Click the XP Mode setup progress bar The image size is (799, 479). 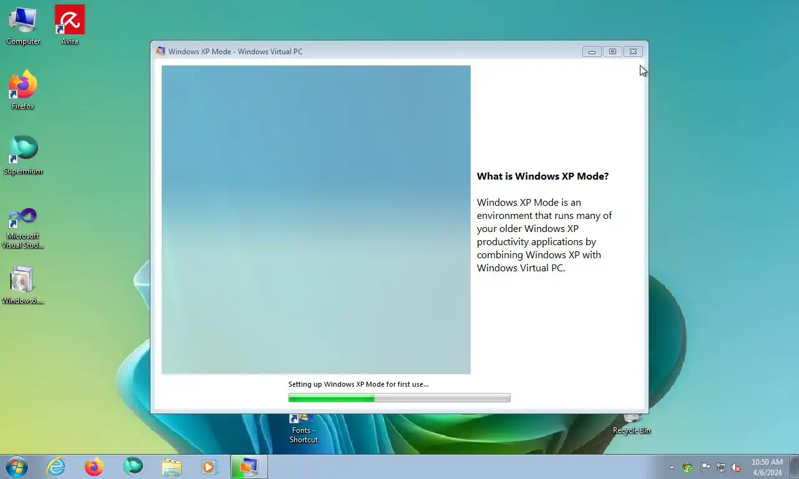pos(399,398)
